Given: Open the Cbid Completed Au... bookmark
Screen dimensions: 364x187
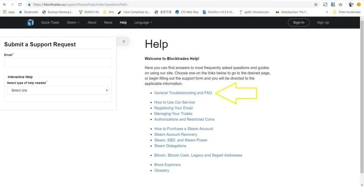Looking at the screenshot, I should [x=134, y=12].
